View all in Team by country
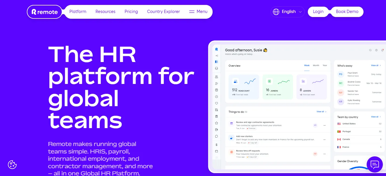This screenshot has height=176, width=386. pos(376,117)
